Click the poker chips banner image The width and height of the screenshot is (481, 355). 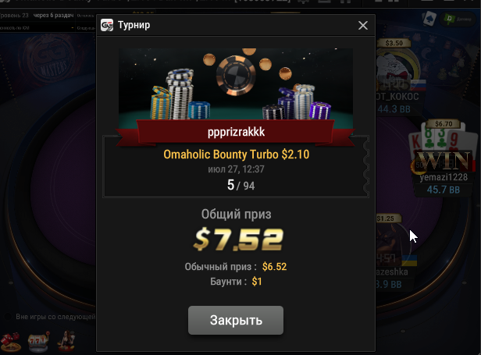point(236,88)
